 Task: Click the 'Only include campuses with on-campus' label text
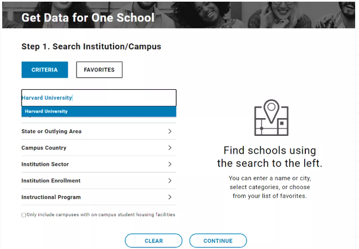101,215
